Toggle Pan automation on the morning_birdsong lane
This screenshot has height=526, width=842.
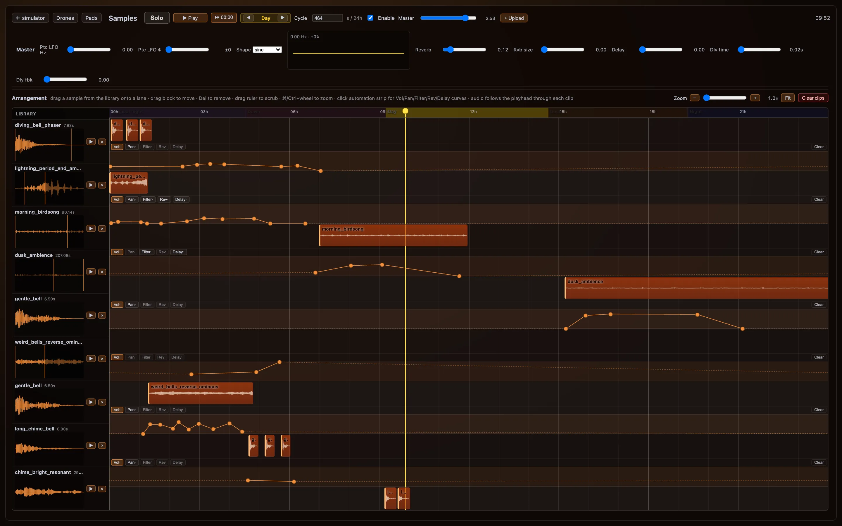pyautogui.click(x=131, y=252)
